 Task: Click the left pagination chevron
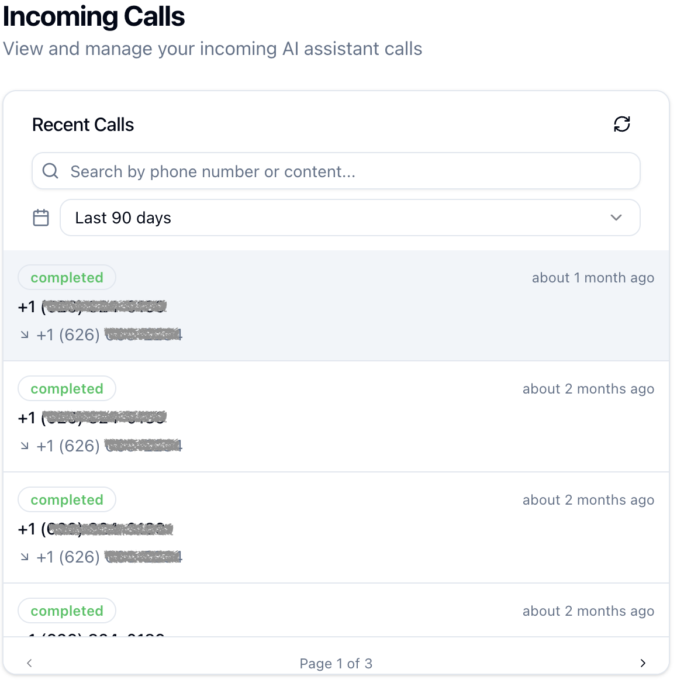29,663
